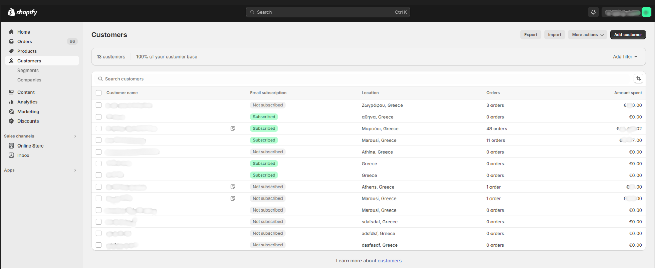Open Marketing in the sidebar

(x=28, y=111)
